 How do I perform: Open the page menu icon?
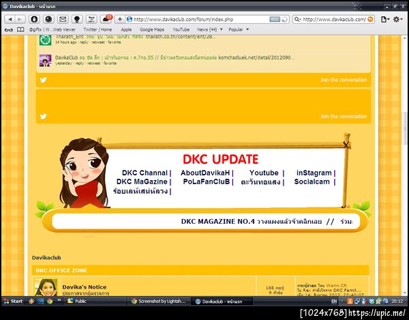point(385,19)
